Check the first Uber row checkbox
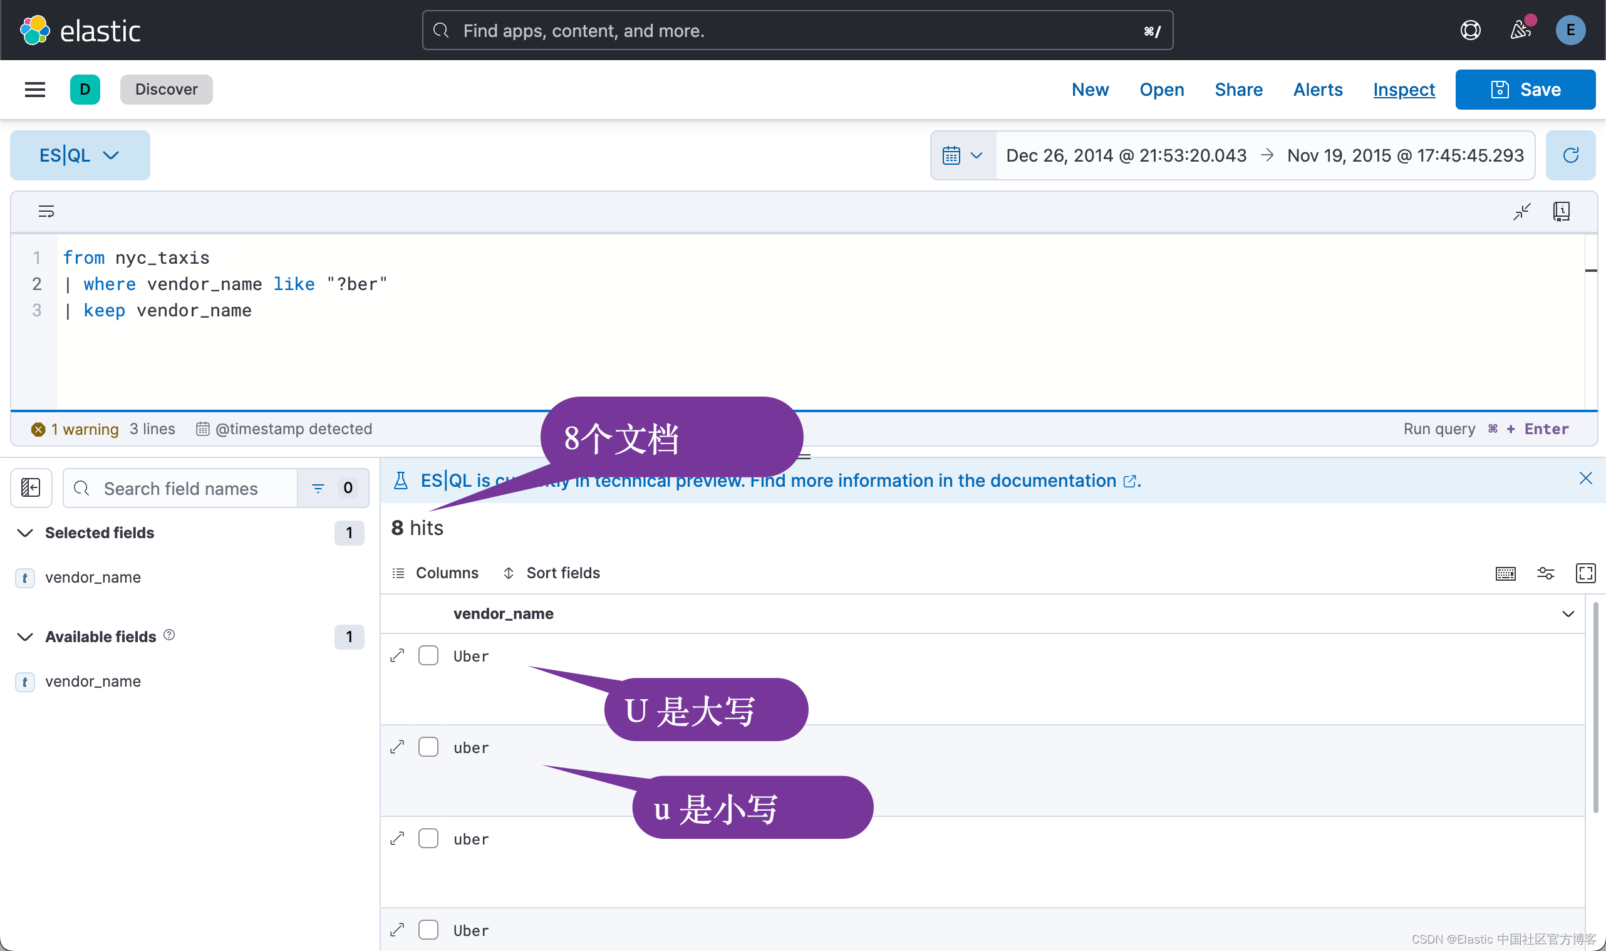This screenshot has height=951, width=1606. tap(428, 655)
